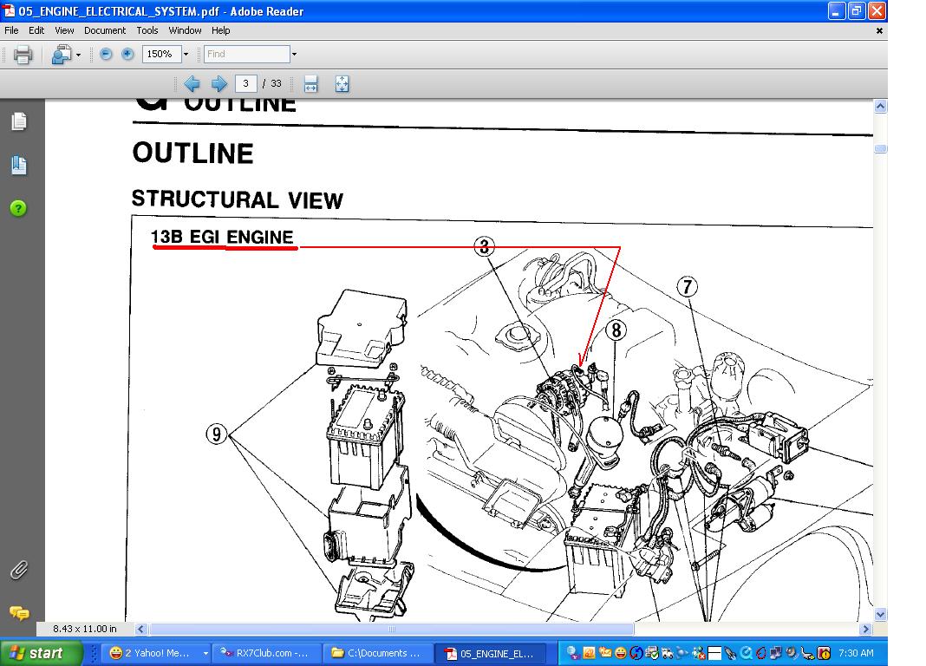The height and width of the screenshot is (666, 926).
Task: Go to next page with right arrow
Action: click(x=219, y=84)
